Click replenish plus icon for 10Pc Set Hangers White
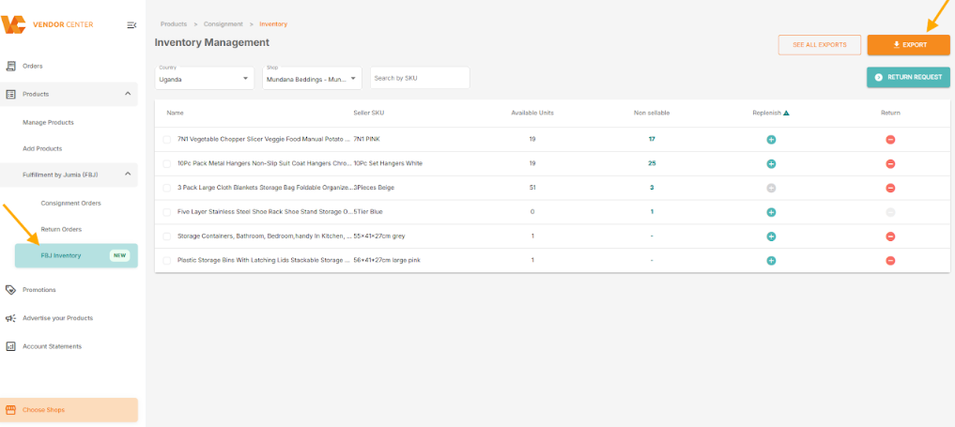The width and height of the screenshot is (955, 427). pos(771,163)
